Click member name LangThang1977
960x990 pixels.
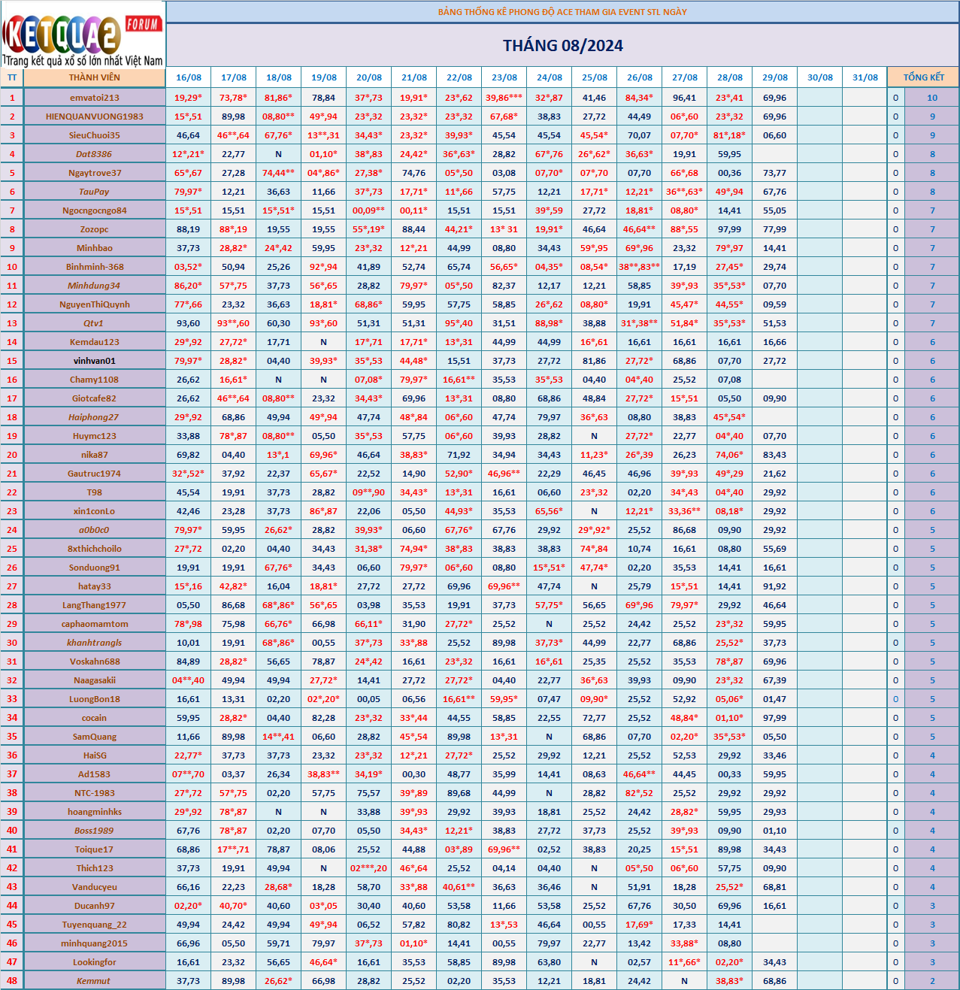pyautogui.click(x=95, y=605)
